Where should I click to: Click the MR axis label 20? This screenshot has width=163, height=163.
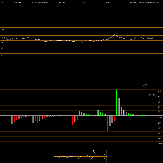159,112
